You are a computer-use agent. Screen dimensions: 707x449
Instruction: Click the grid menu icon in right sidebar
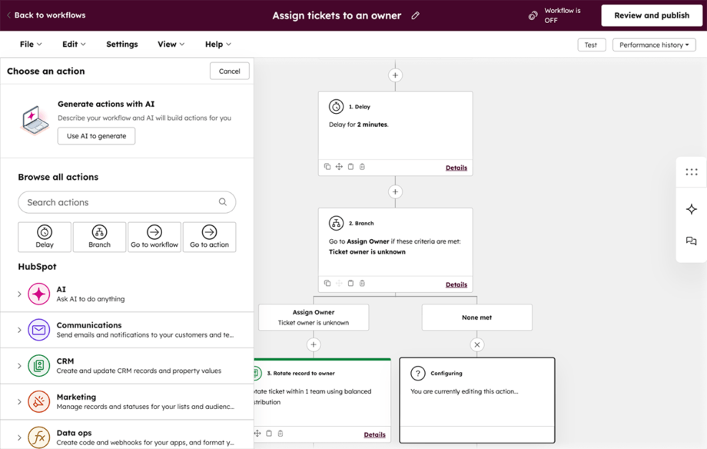point(691,171)
